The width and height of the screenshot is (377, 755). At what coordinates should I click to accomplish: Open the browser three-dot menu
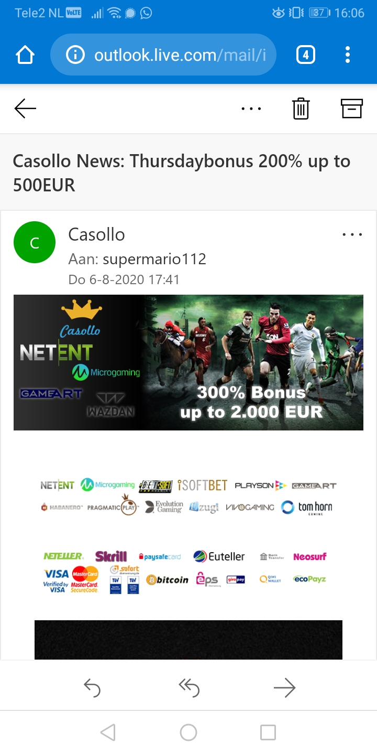pyautogui.click(x=347, y=55)
